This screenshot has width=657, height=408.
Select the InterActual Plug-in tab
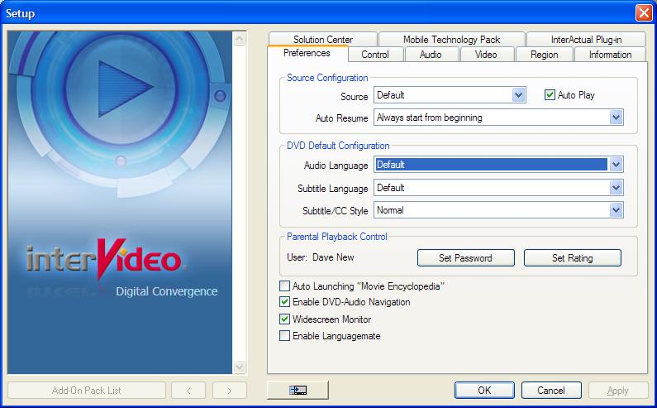click(586, 40)
